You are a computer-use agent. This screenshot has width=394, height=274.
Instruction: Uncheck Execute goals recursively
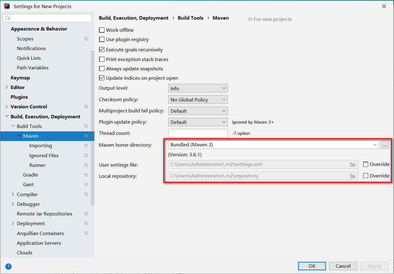coord(102,50)
